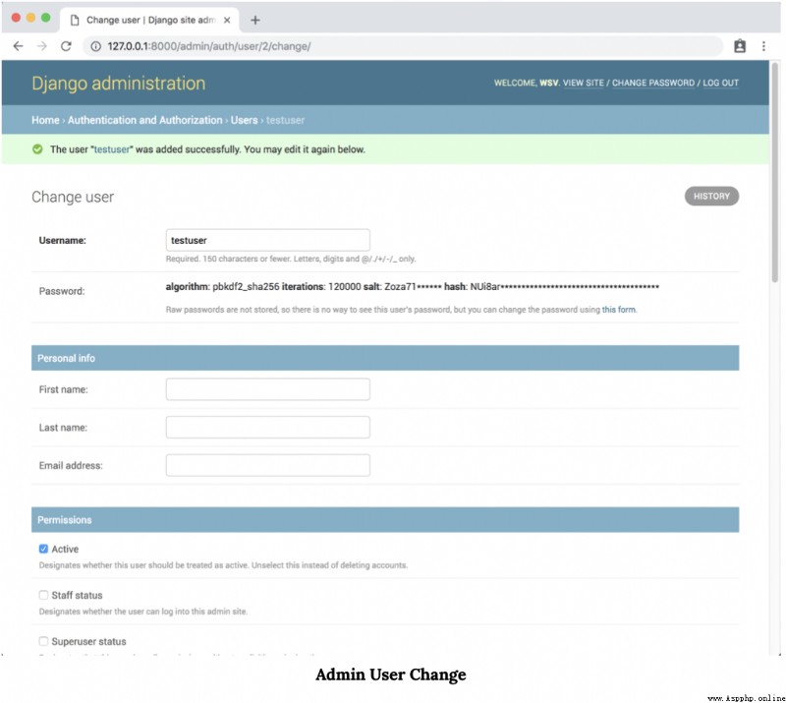The image size is (786, 703).
Task: Open the site information icon in the address bar
Action: click(x=95, y=46)
